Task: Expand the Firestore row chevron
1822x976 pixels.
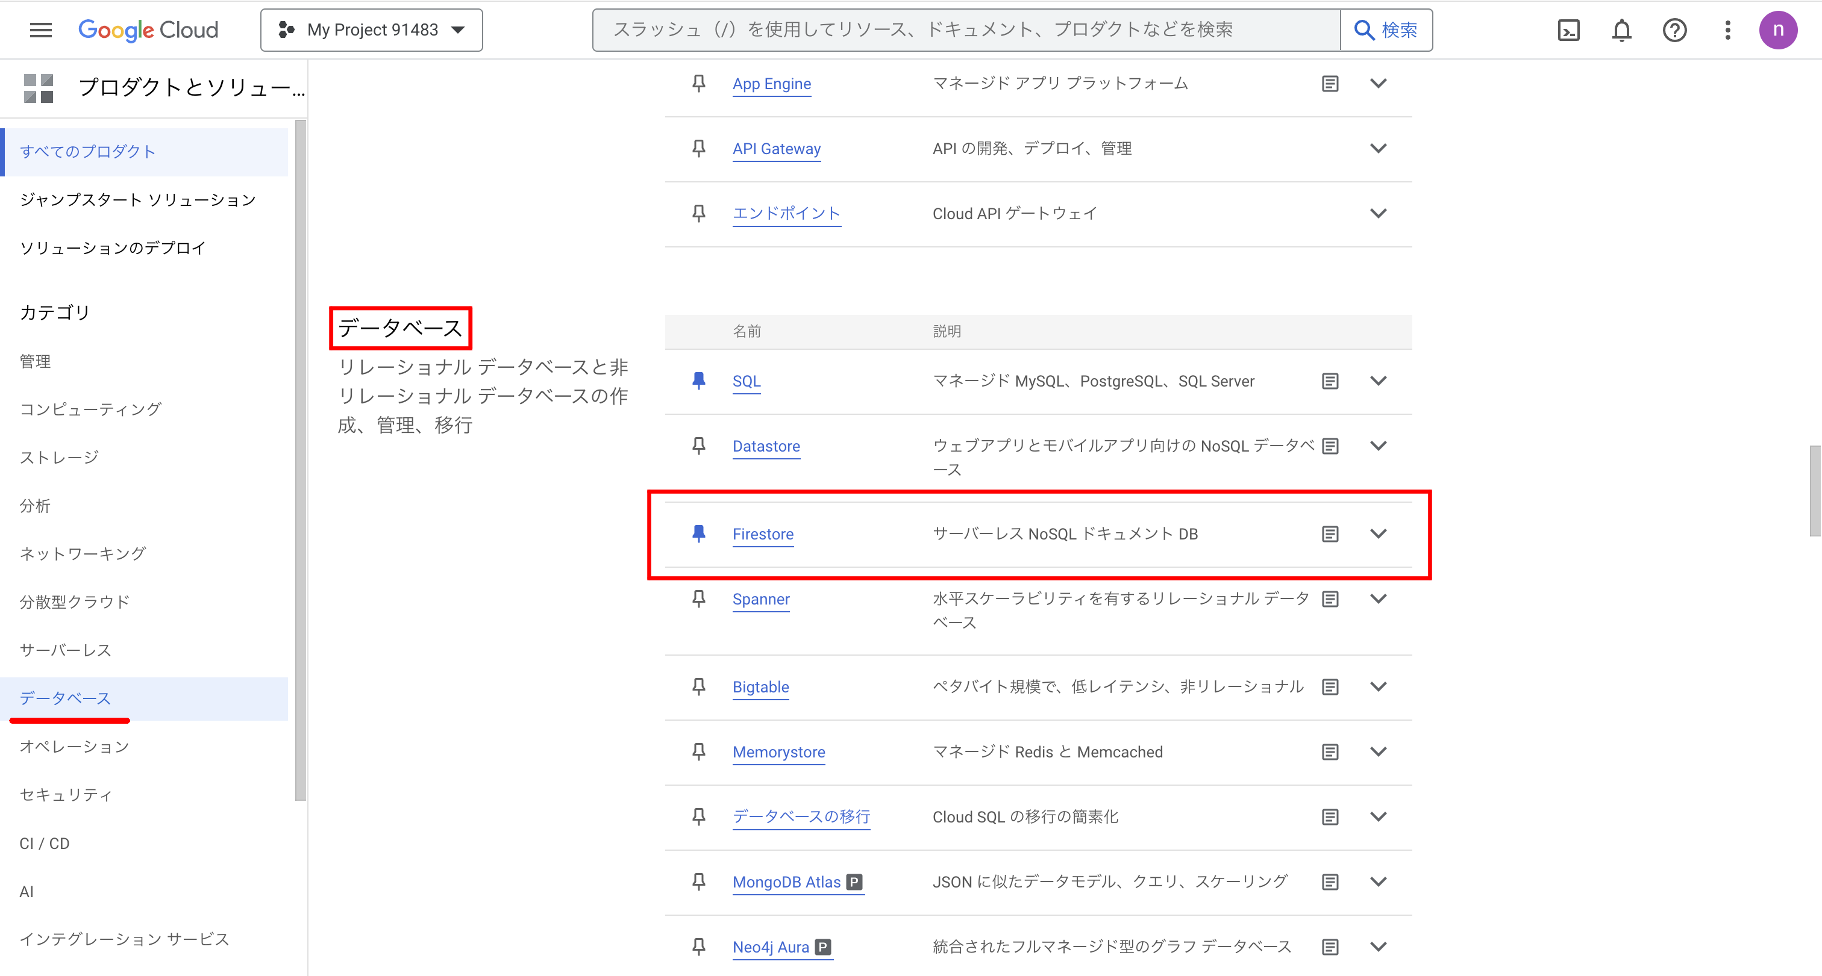Action: [1378, 533]
